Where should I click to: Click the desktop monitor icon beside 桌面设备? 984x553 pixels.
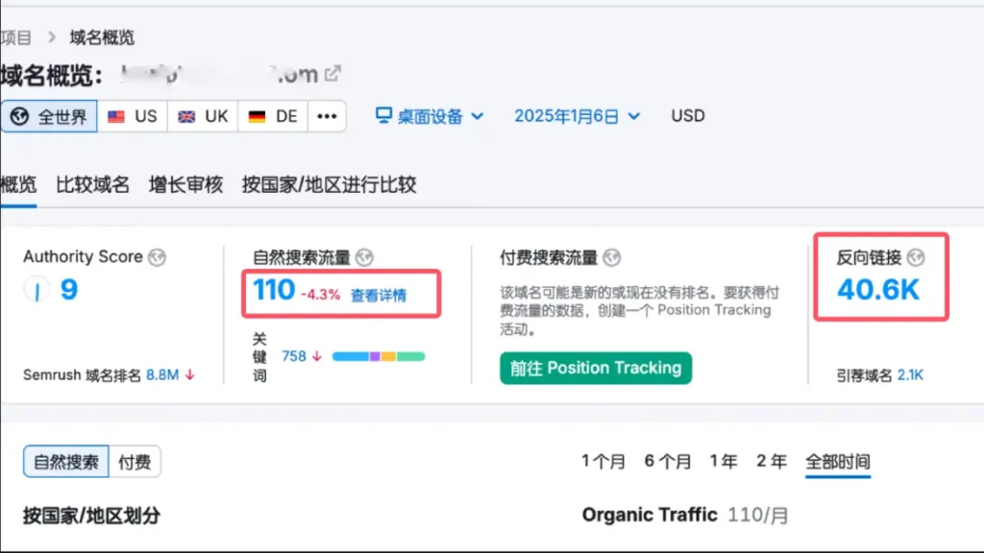383,115
